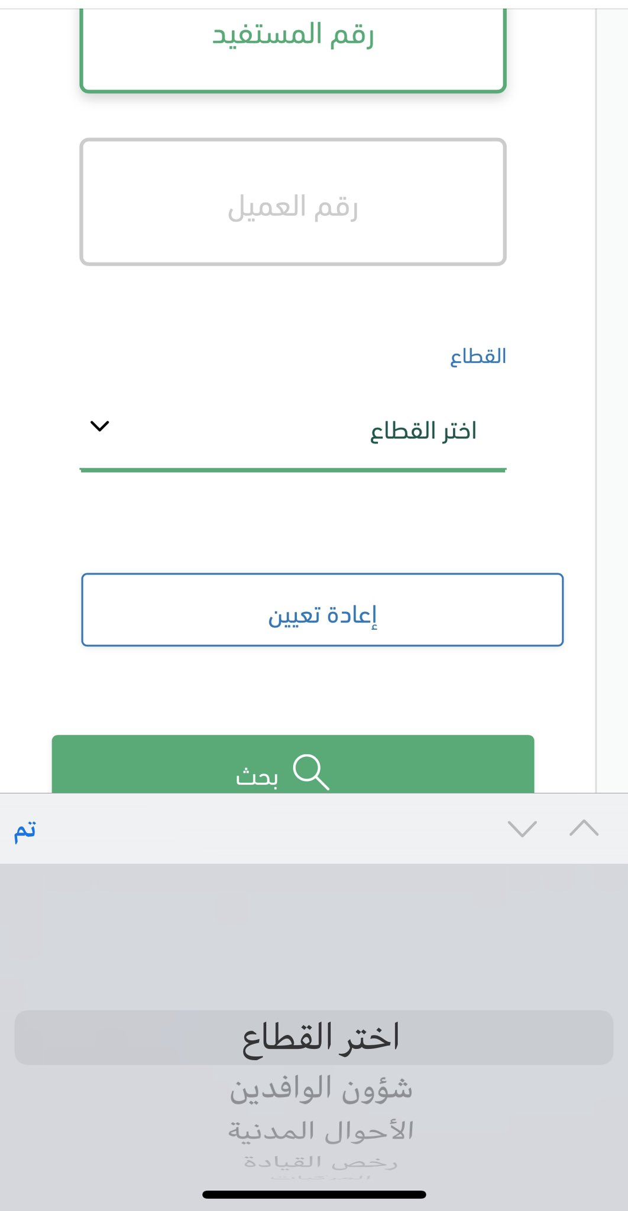Open the اختر القطاع sector dropdown
This screenshot has height=1211, width=628.
click(293, 430)
